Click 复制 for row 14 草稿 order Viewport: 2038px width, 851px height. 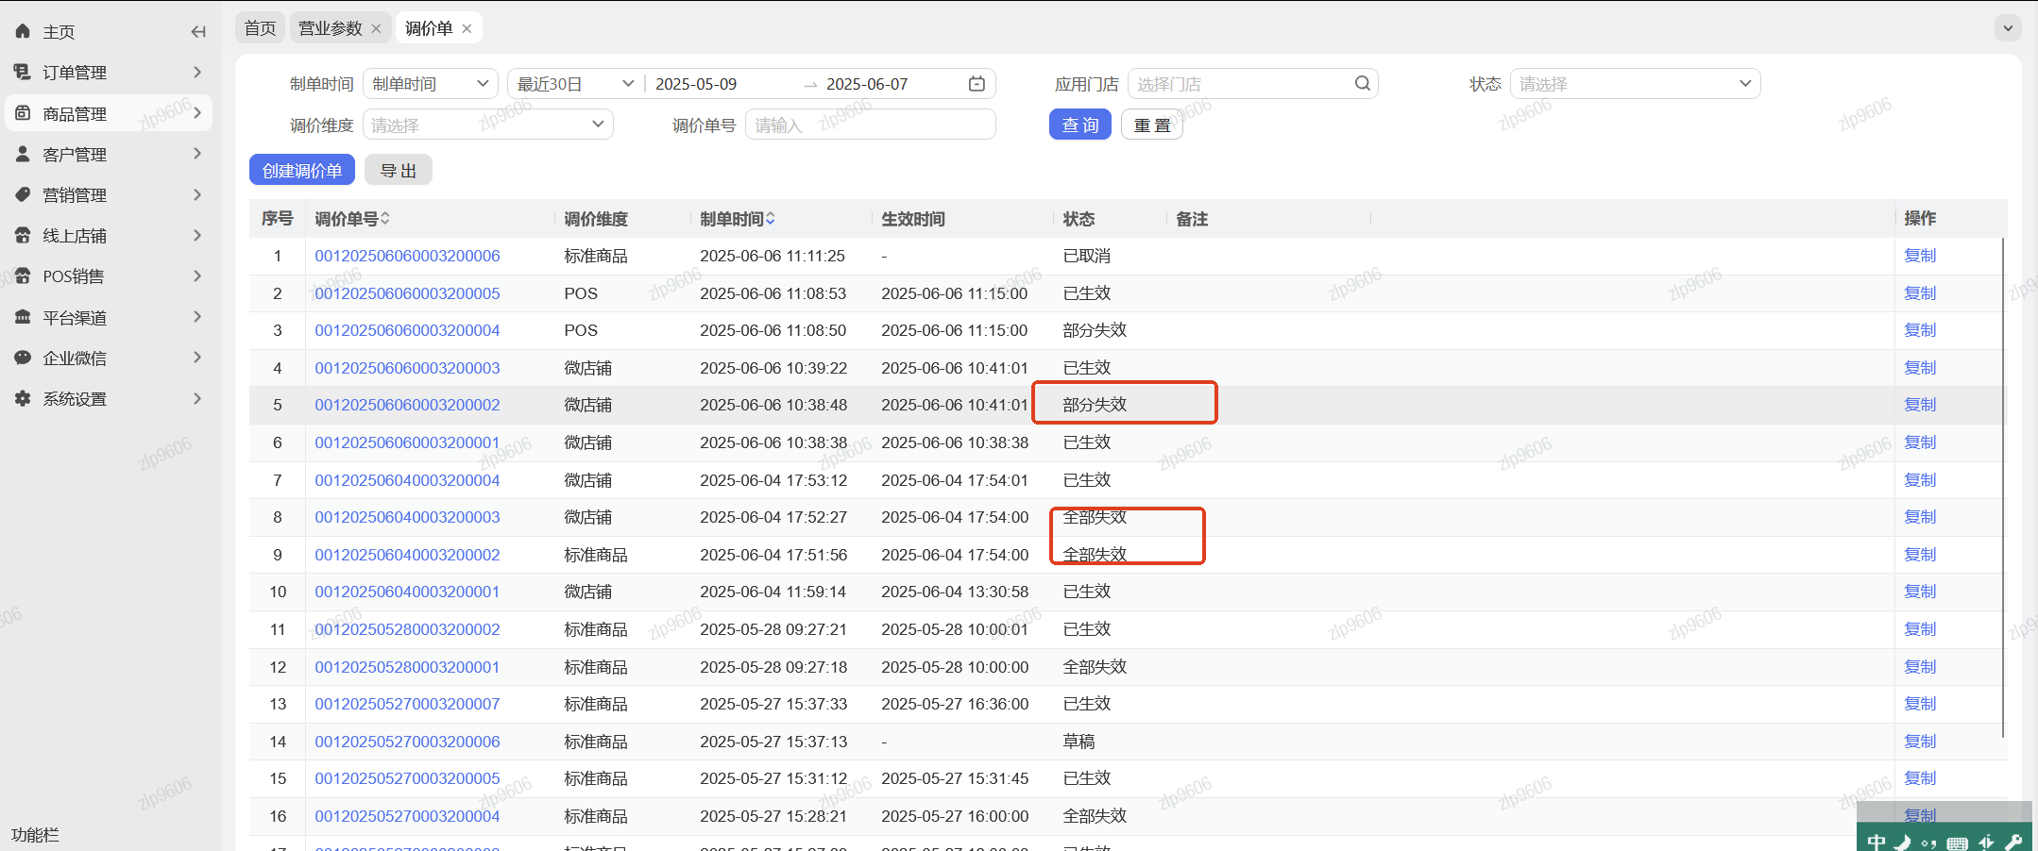point(1920,742)
